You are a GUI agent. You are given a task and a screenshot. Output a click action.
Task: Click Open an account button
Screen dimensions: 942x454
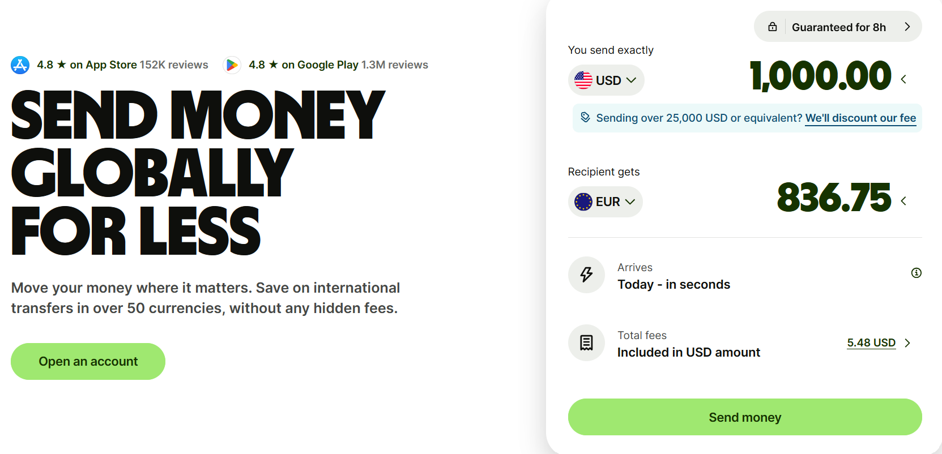click(88, 361)
